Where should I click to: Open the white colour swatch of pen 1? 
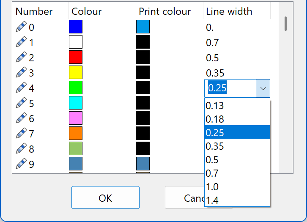(x=76, y=42)
